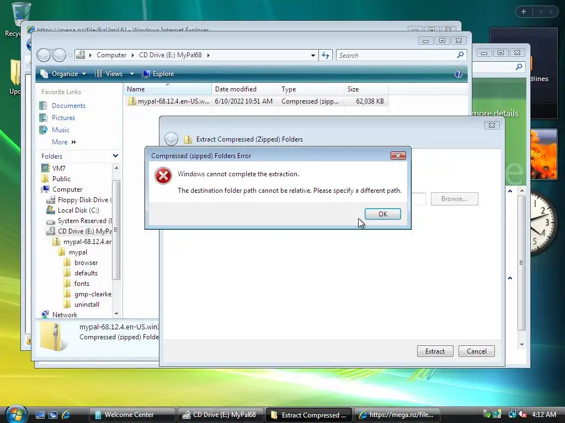Click the search magnifier icon in Explorer
This screenshot has height=423, width=565.
pos(460,55)
